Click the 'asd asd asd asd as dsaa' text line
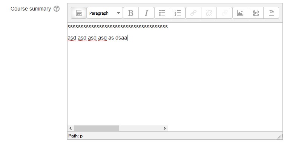287x145 pixels. coord(97,38)
